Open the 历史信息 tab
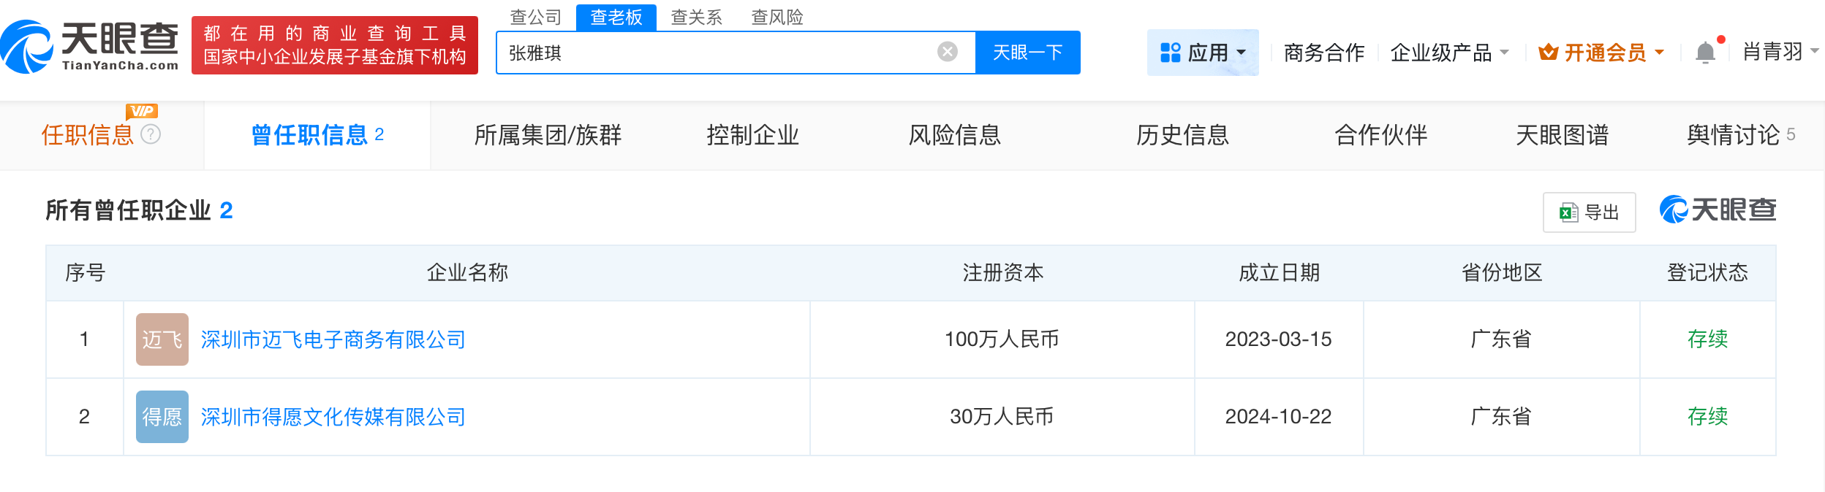The width and height of the screenshot is (1825, 492). pyautogui.click(x=1183, y=135)
